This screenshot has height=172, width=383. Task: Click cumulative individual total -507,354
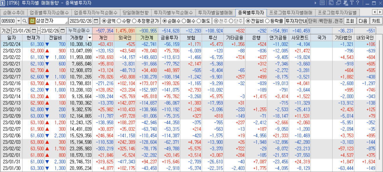pyautogui.click(x=103, y=31)
